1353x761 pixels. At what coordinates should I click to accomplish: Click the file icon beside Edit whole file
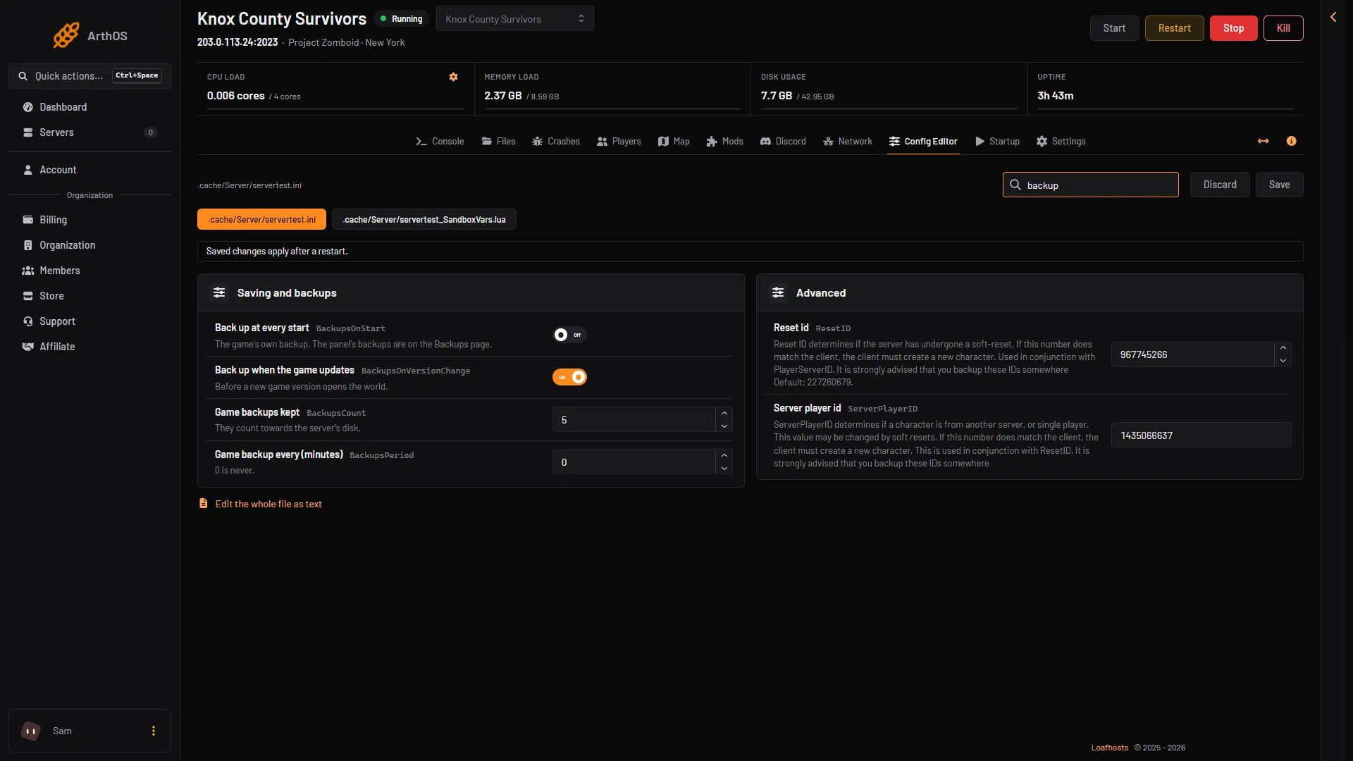point(204,503)
